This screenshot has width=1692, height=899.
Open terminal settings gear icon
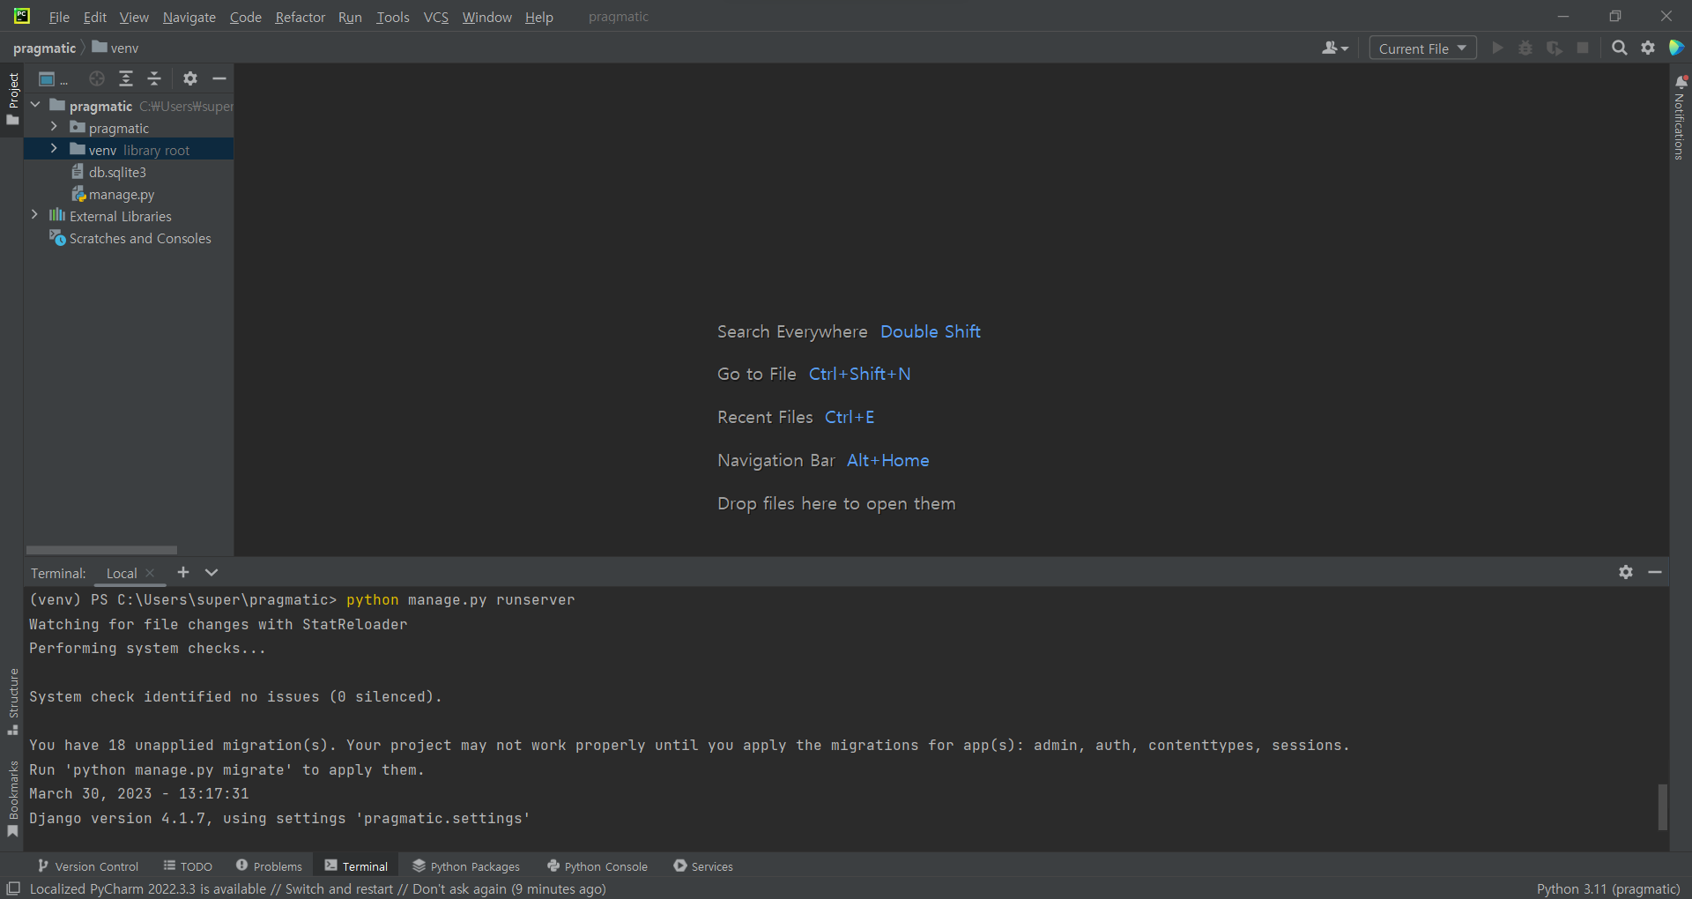1626,572
